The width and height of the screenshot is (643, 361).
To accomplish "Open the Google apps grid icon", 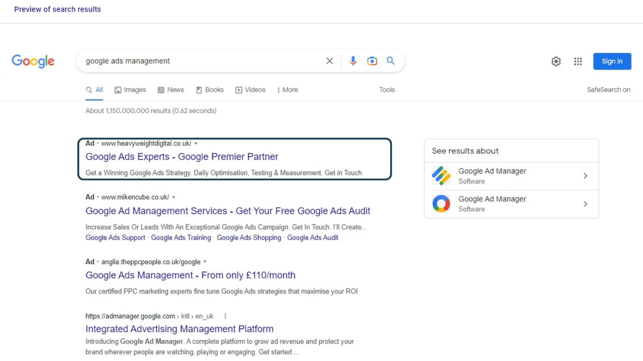I will pos(578,61).
